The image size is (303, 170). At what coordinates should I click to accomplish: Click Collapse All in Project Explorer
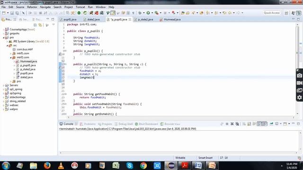(x=35, y=25)
